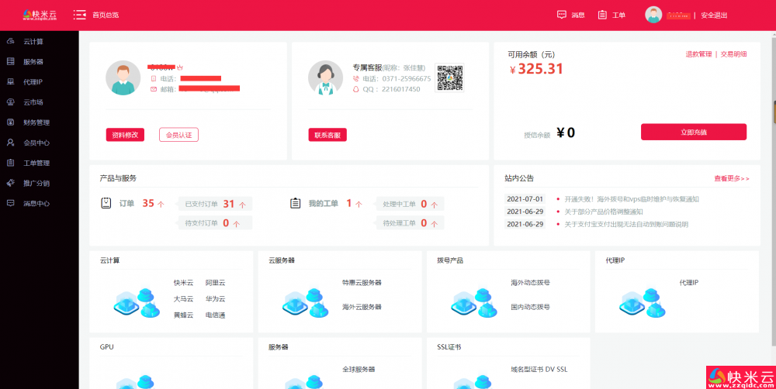Click 云市场 icon in sidebar
The height and width of the screenshot is (389, 776).
point(10,102)
